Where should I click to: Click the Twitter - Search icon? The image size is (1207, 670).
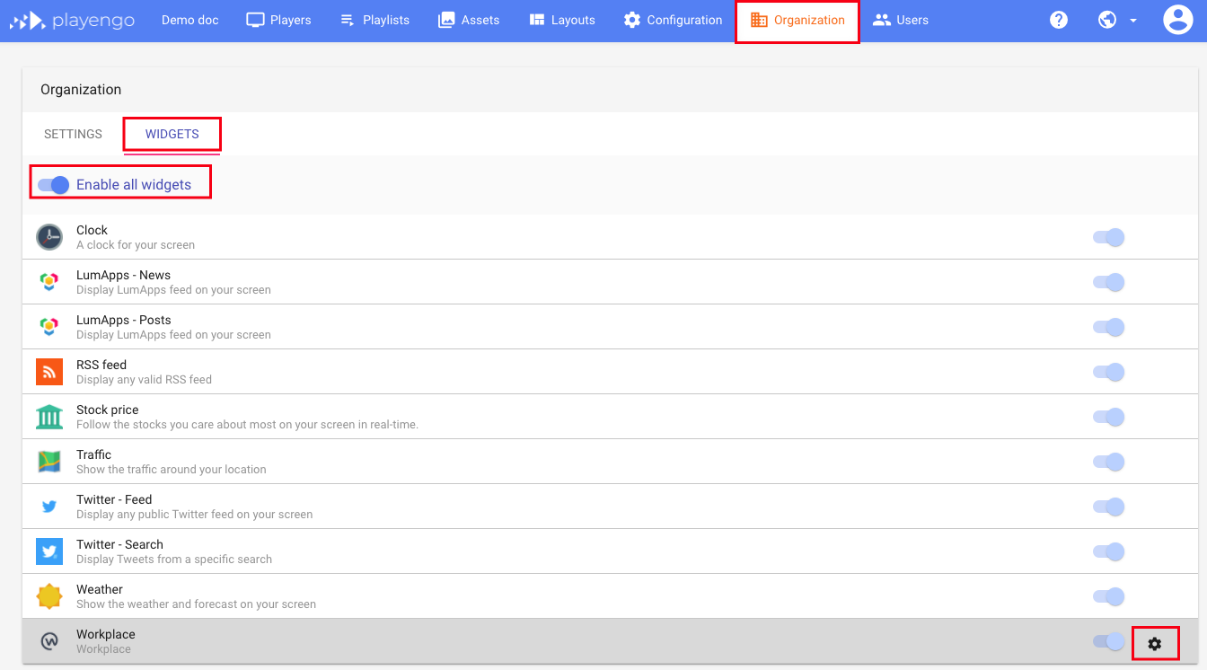pos(49,551)
